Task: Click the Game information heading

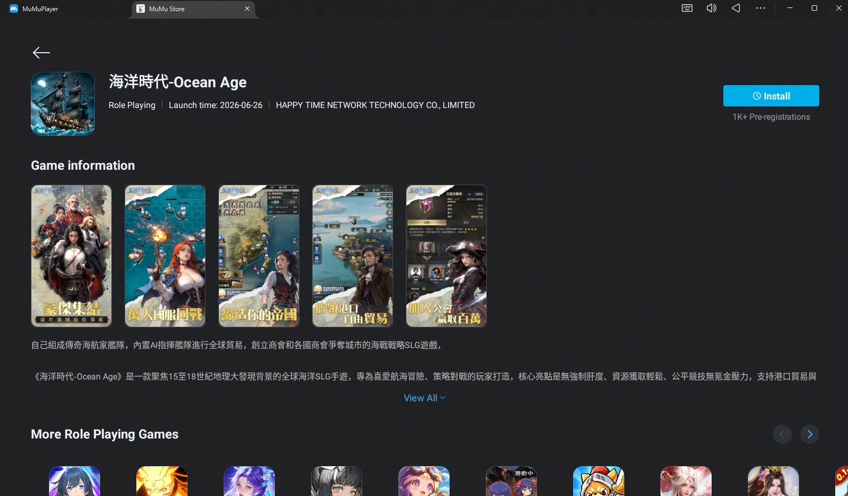Action: pos(83,166)
